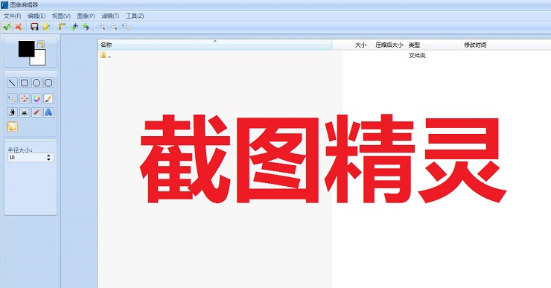This screenshot has height=288, width=551.
Task: Increase radius size with up arrow
Action: click(x=49, y=156)
